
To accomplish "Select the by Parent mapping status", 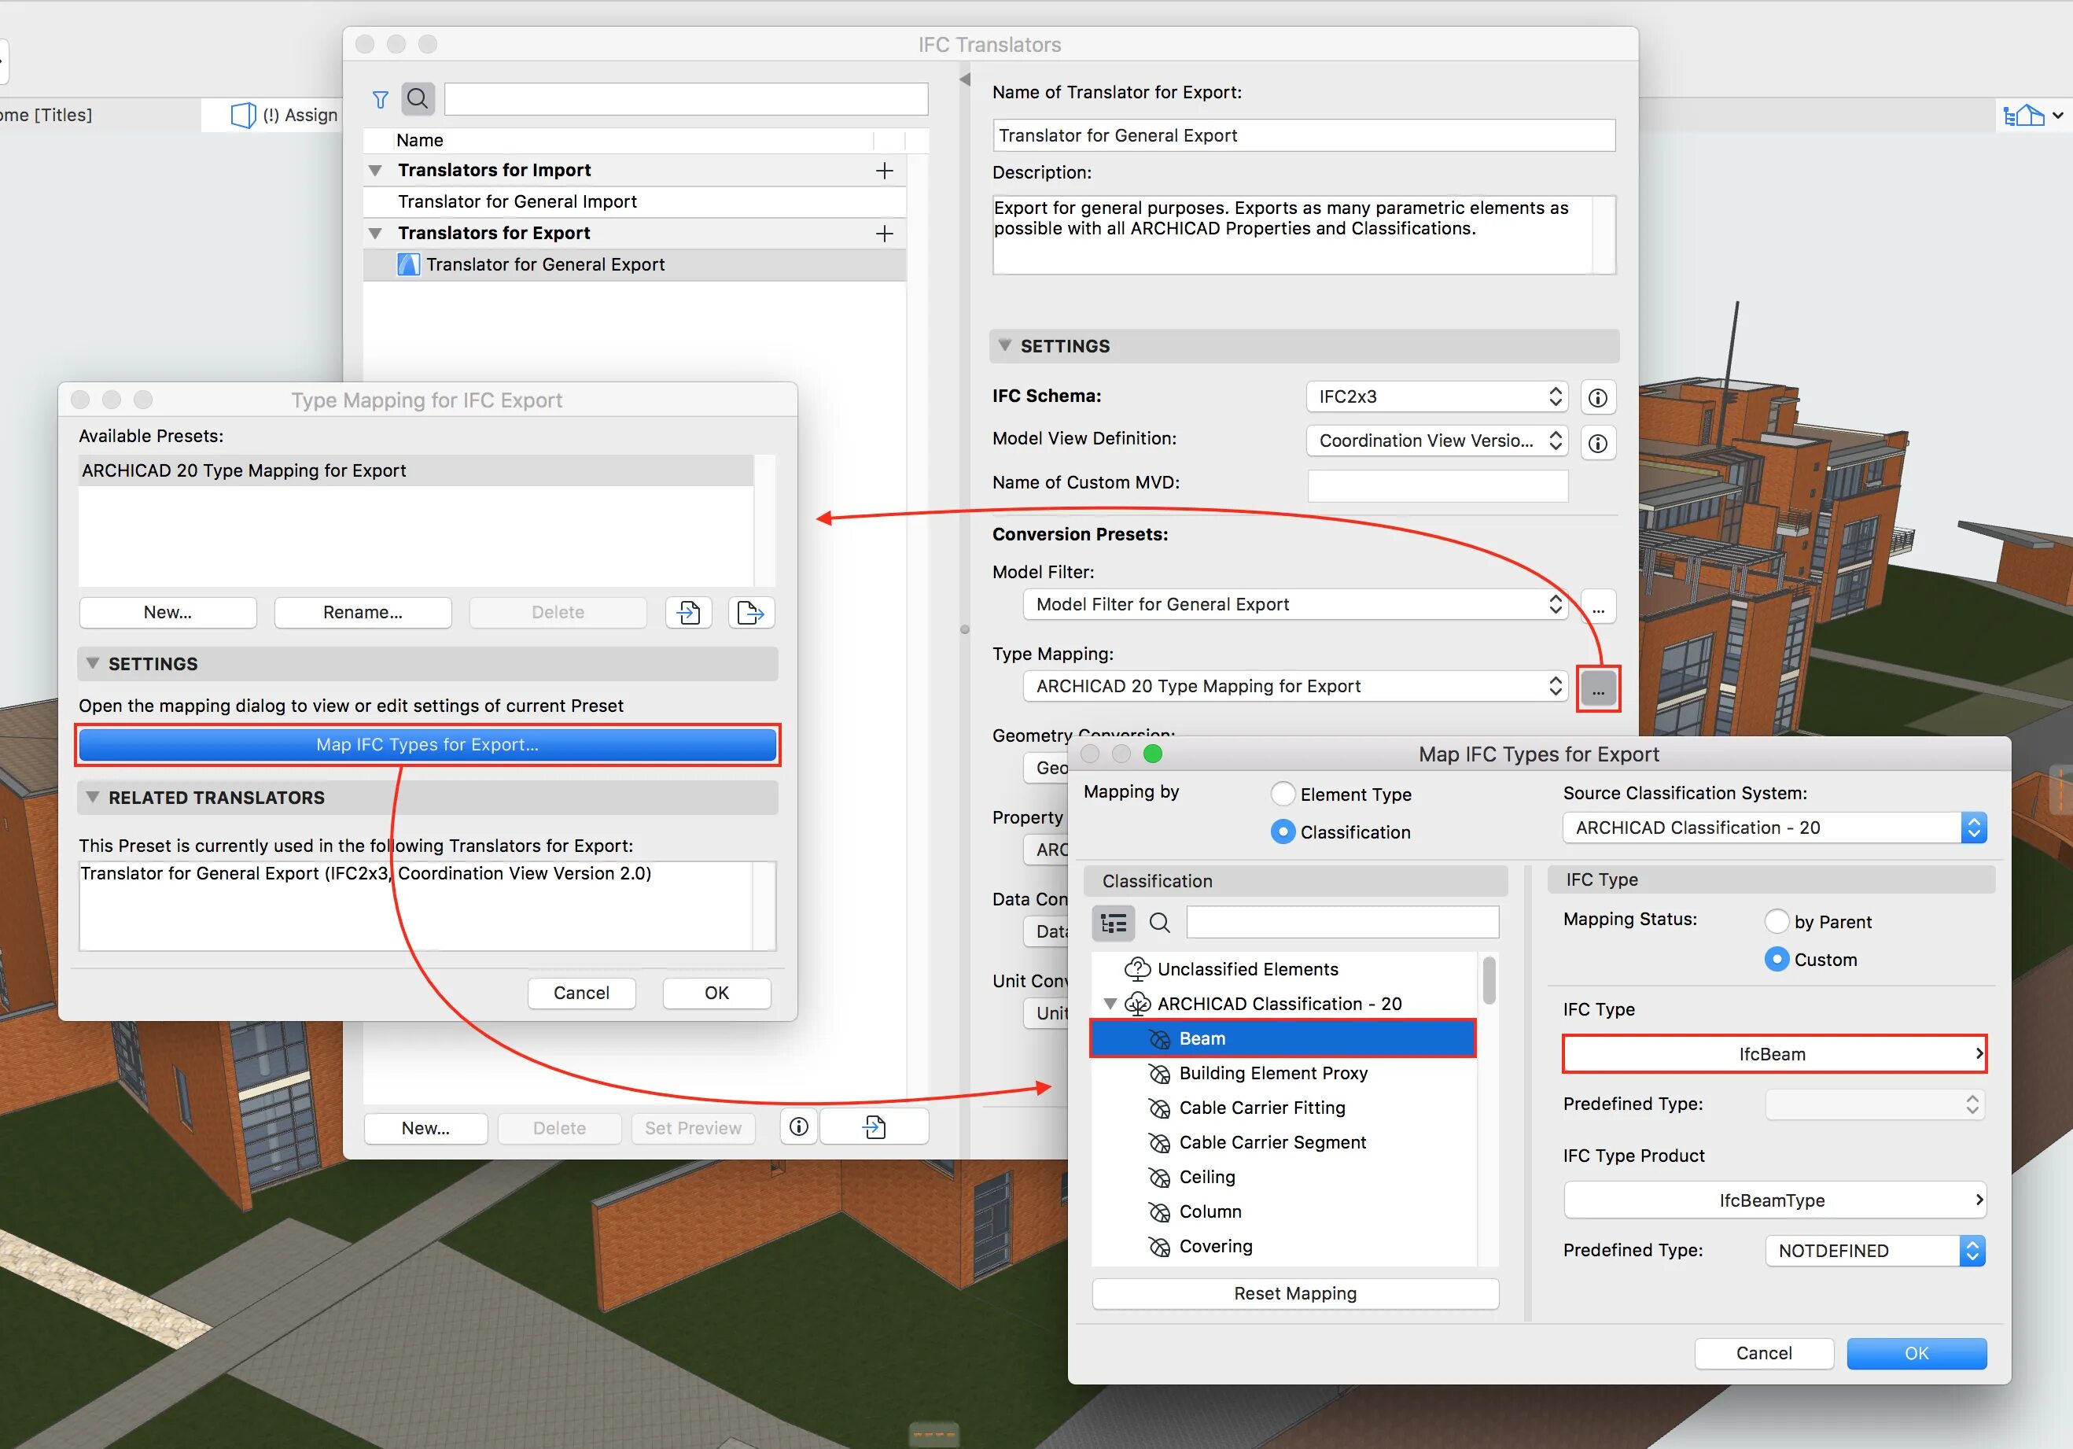I will [x=1776, y=921].
